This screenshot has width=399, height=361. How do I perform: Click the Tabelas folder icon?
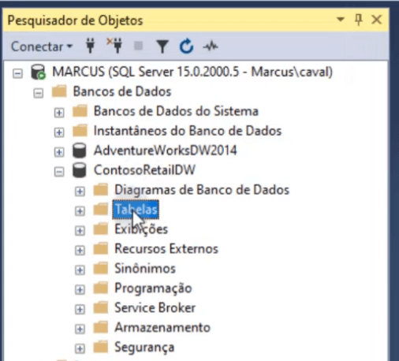[101, 210]
